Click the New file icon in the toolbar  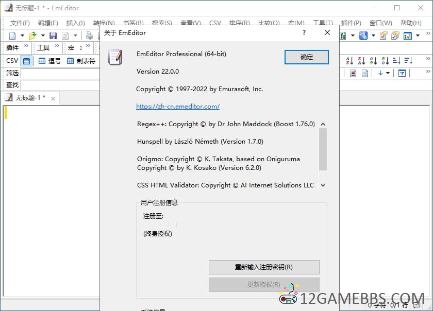[x=12, y=36]
